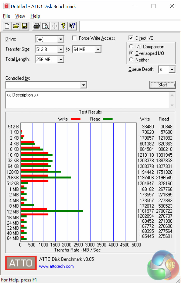Click the Print Preview icon
This screenshot has height=283, width=181.
pos(45,26)
